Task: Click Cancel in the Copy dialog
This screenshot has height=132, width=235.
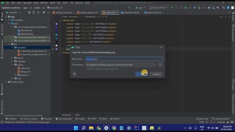Action: coord(156,74)
